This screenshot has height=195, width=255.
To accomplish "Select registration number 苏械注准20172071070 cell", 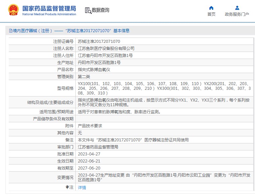I will [x=99, y=42].
